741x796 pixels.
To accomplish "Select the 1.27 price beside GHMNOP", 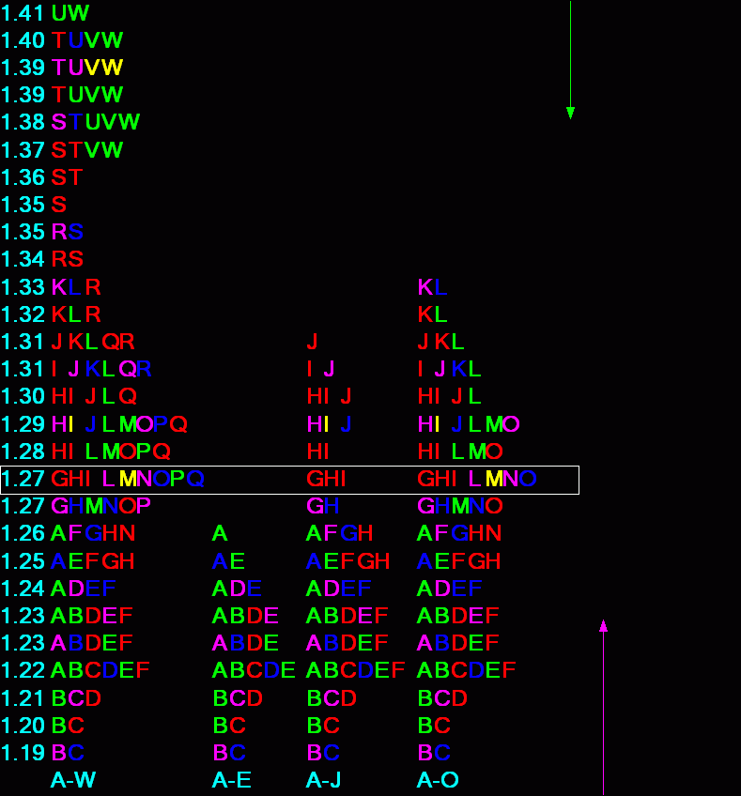I will point(23,506).
